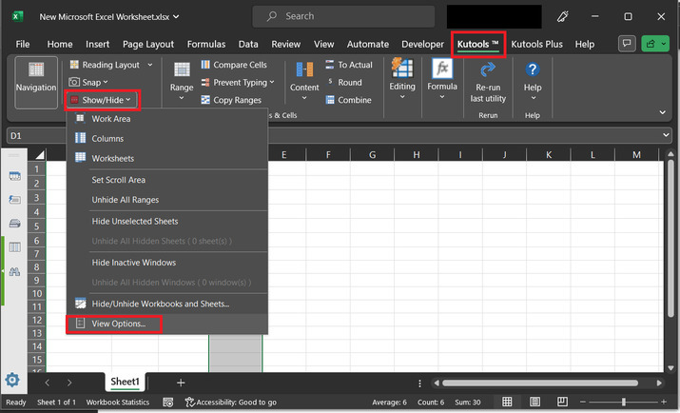Screen dimensions: 680x413
Task: Click Sheet 1 of 1 status text
Action: point(56,403)
